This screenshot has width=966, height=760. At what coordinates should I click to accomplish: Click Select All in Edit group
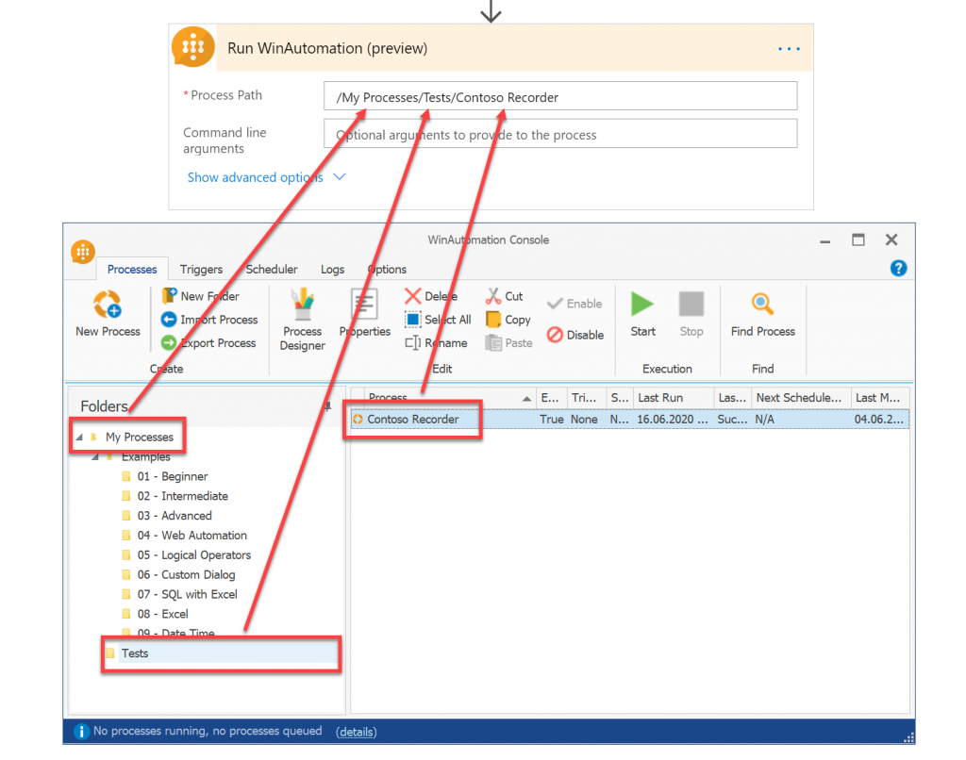[x=438, y=320]
